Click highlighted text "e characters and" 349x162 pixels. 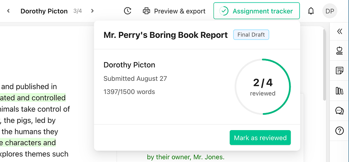[x=28, y=143]
